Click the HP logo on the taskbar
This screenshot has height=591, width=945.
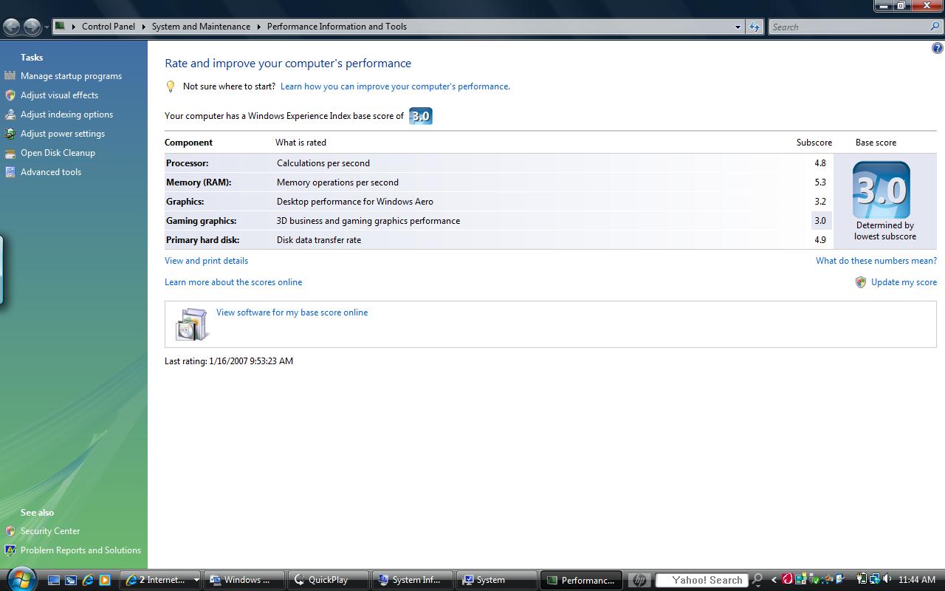click(x=639, y=580)
